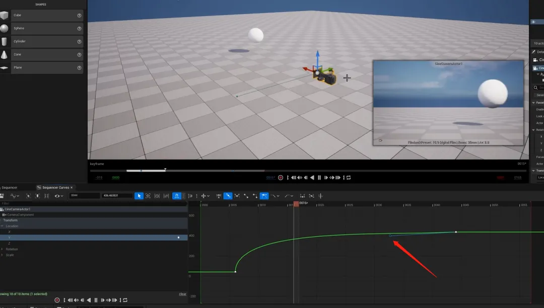Choose the Cone shape in the panel
The height and width of the screenshot is (308, 544).
pos(40,54)
